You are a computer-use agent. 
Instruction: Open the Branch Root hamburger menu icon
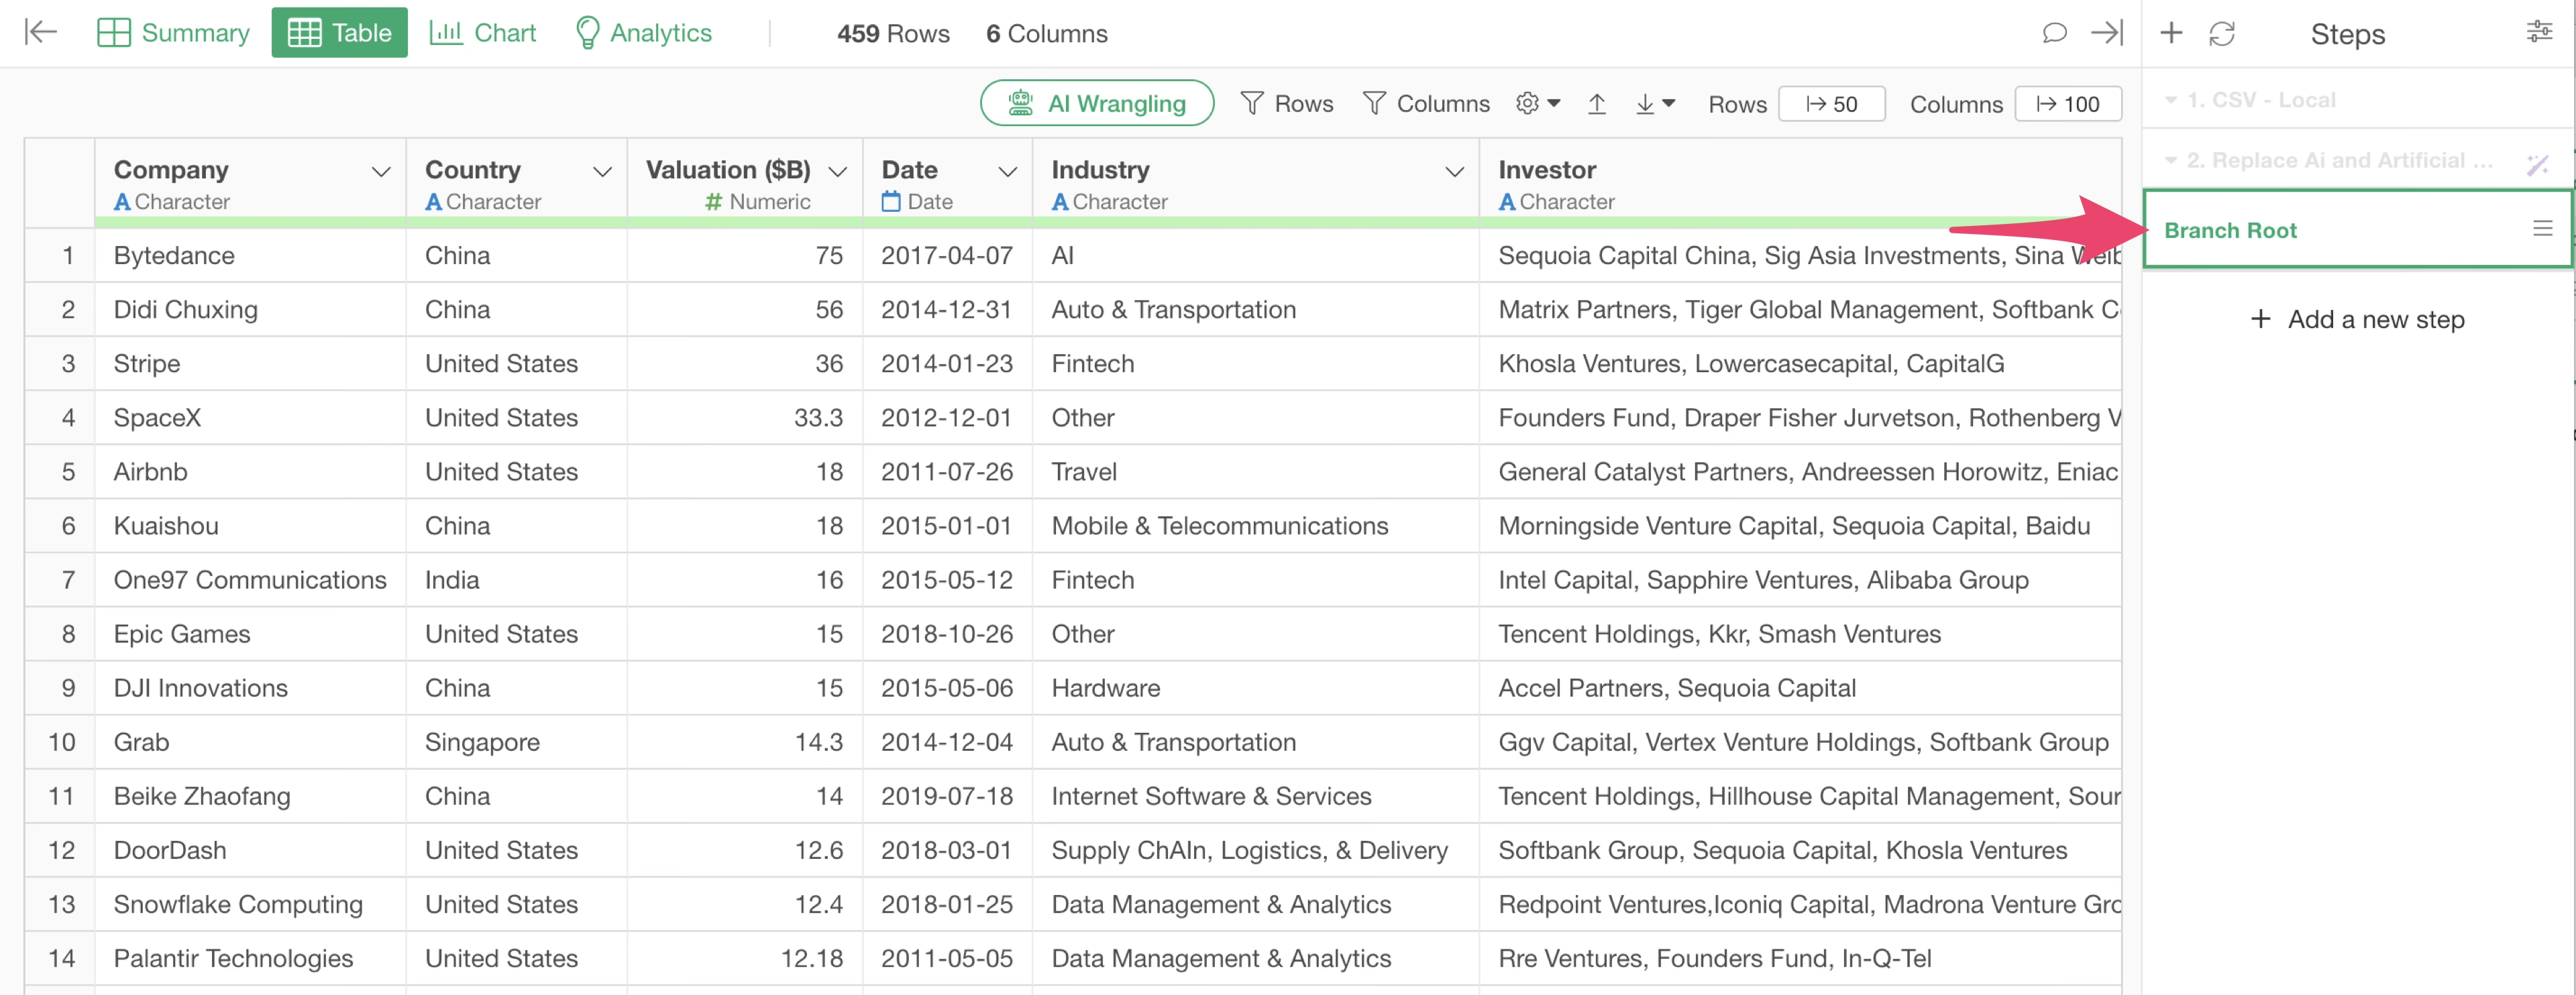[x=2543, y=229]
